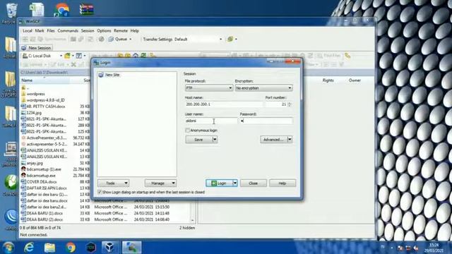Image resolution: width=452 pixels, height=254 pixels.
Task: Select wordpress folder in local list
Action: [36, 94]
